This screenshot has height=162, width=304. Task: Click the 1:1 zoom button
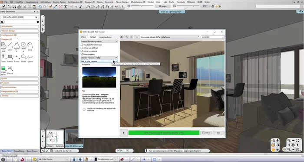137,37
